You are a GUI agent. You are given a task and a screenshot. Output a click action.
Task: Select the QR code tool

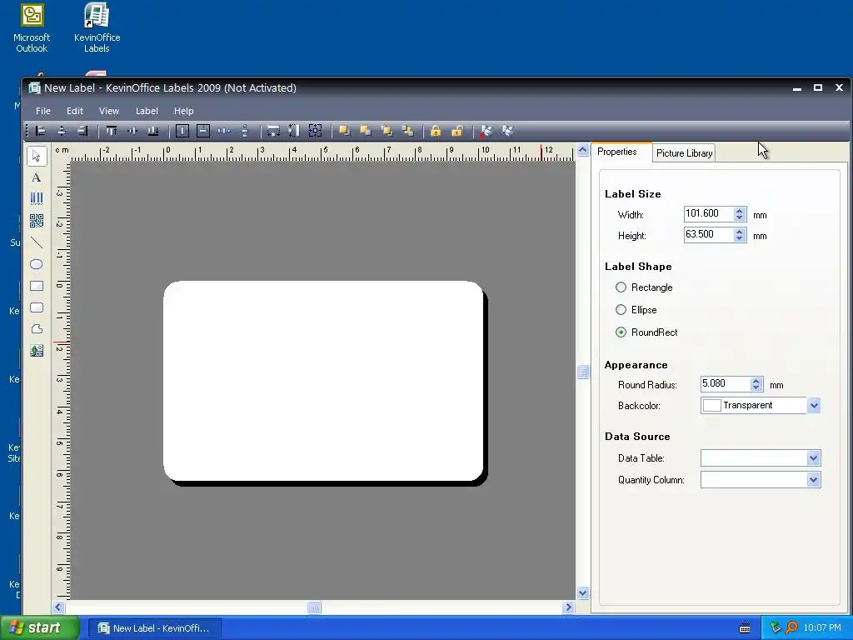pos(37,220)
